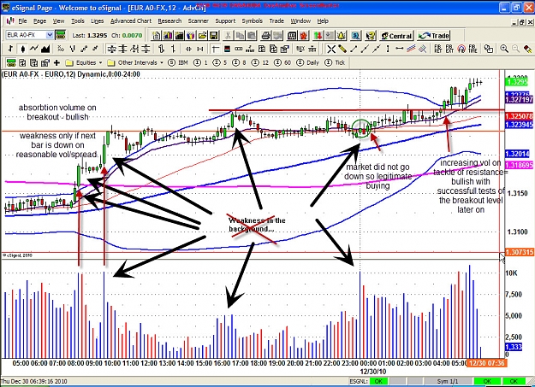Select the pencil drawing tool
The image size is (535, 387).
coord(342,49)
